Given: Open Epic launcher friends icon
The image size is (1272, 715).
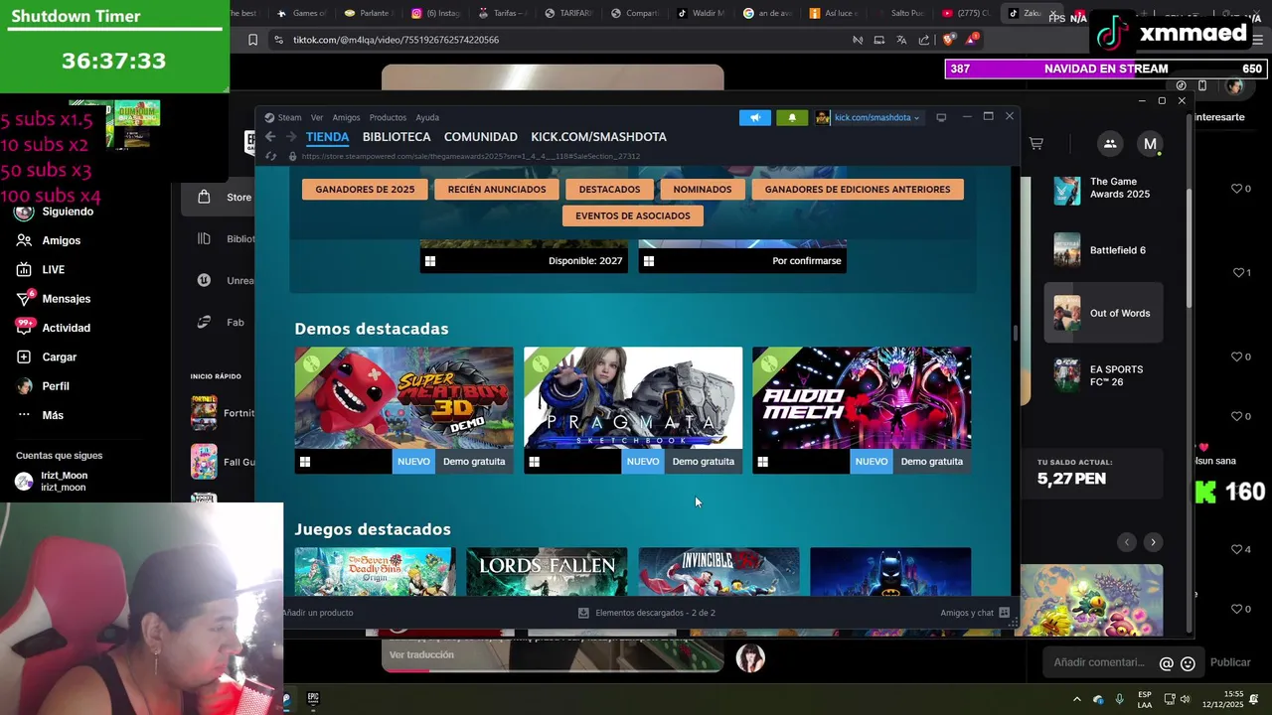Looking at the screenshot, I should (1110, 144).
